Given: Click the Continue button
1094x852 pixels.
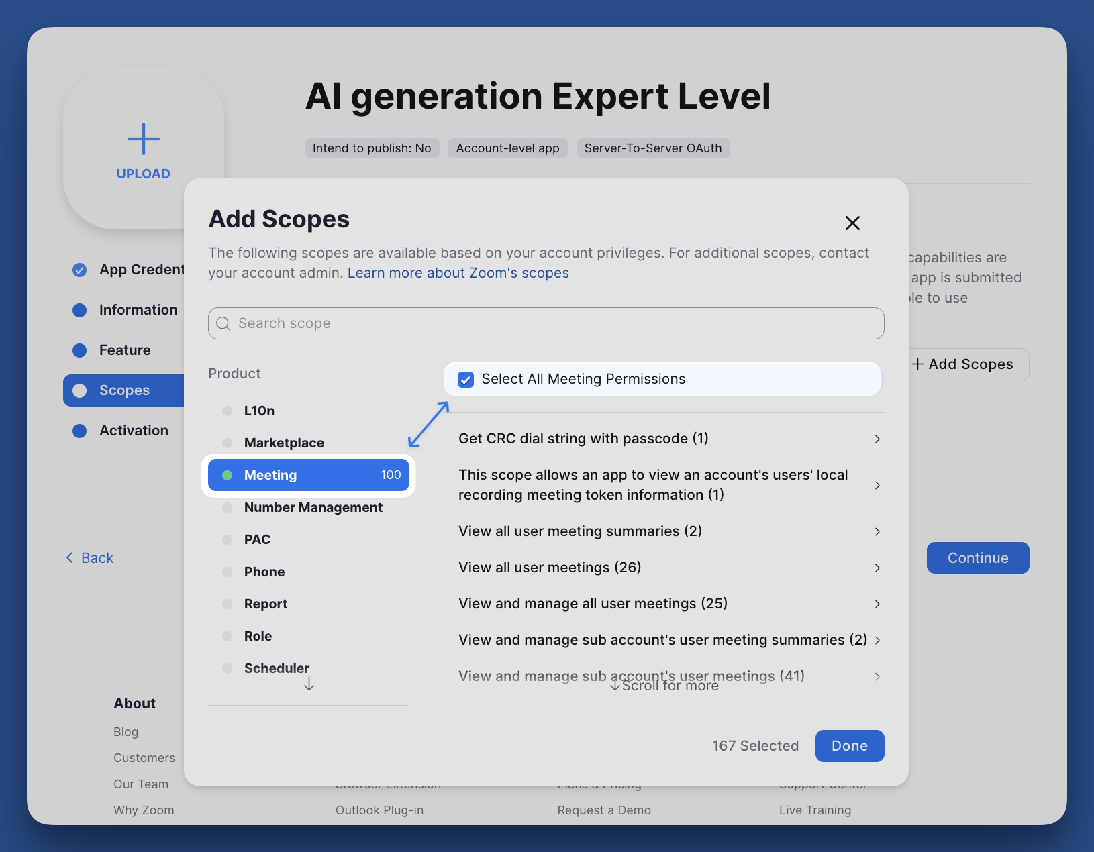Looking at the screenshot, I should (978, 558).
